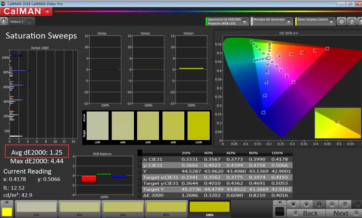
Task: Click the refresh cycle arrows icon
Action: coord(345,204)
